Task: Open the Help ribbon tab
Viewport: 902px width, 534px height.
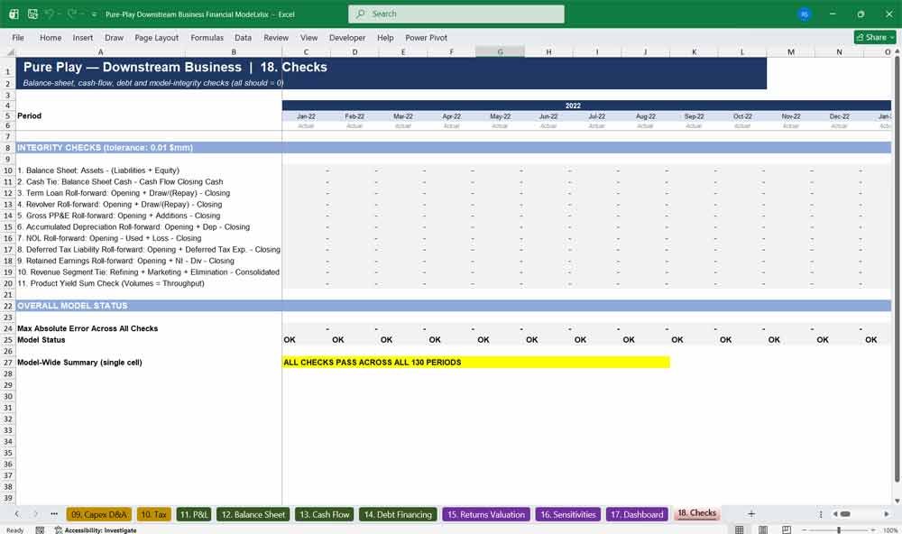Action: [385, 37]
